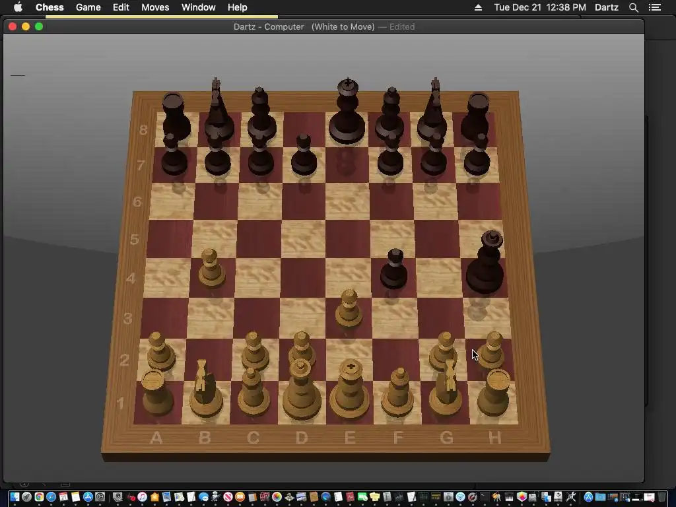Click the black pawn on F4
Image resolution: width=676 pixels, height=507 pixels.
pos(393,269)
